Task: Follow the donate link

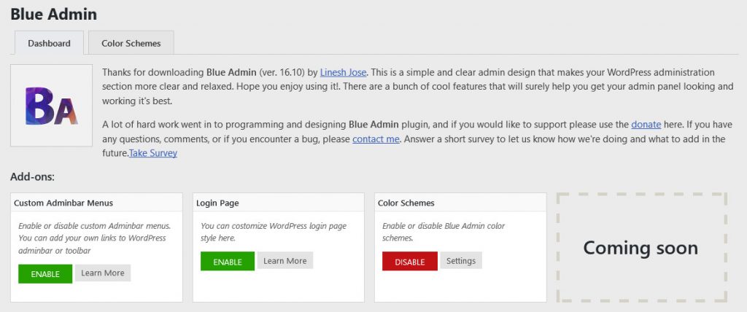Action: (646, 125)
